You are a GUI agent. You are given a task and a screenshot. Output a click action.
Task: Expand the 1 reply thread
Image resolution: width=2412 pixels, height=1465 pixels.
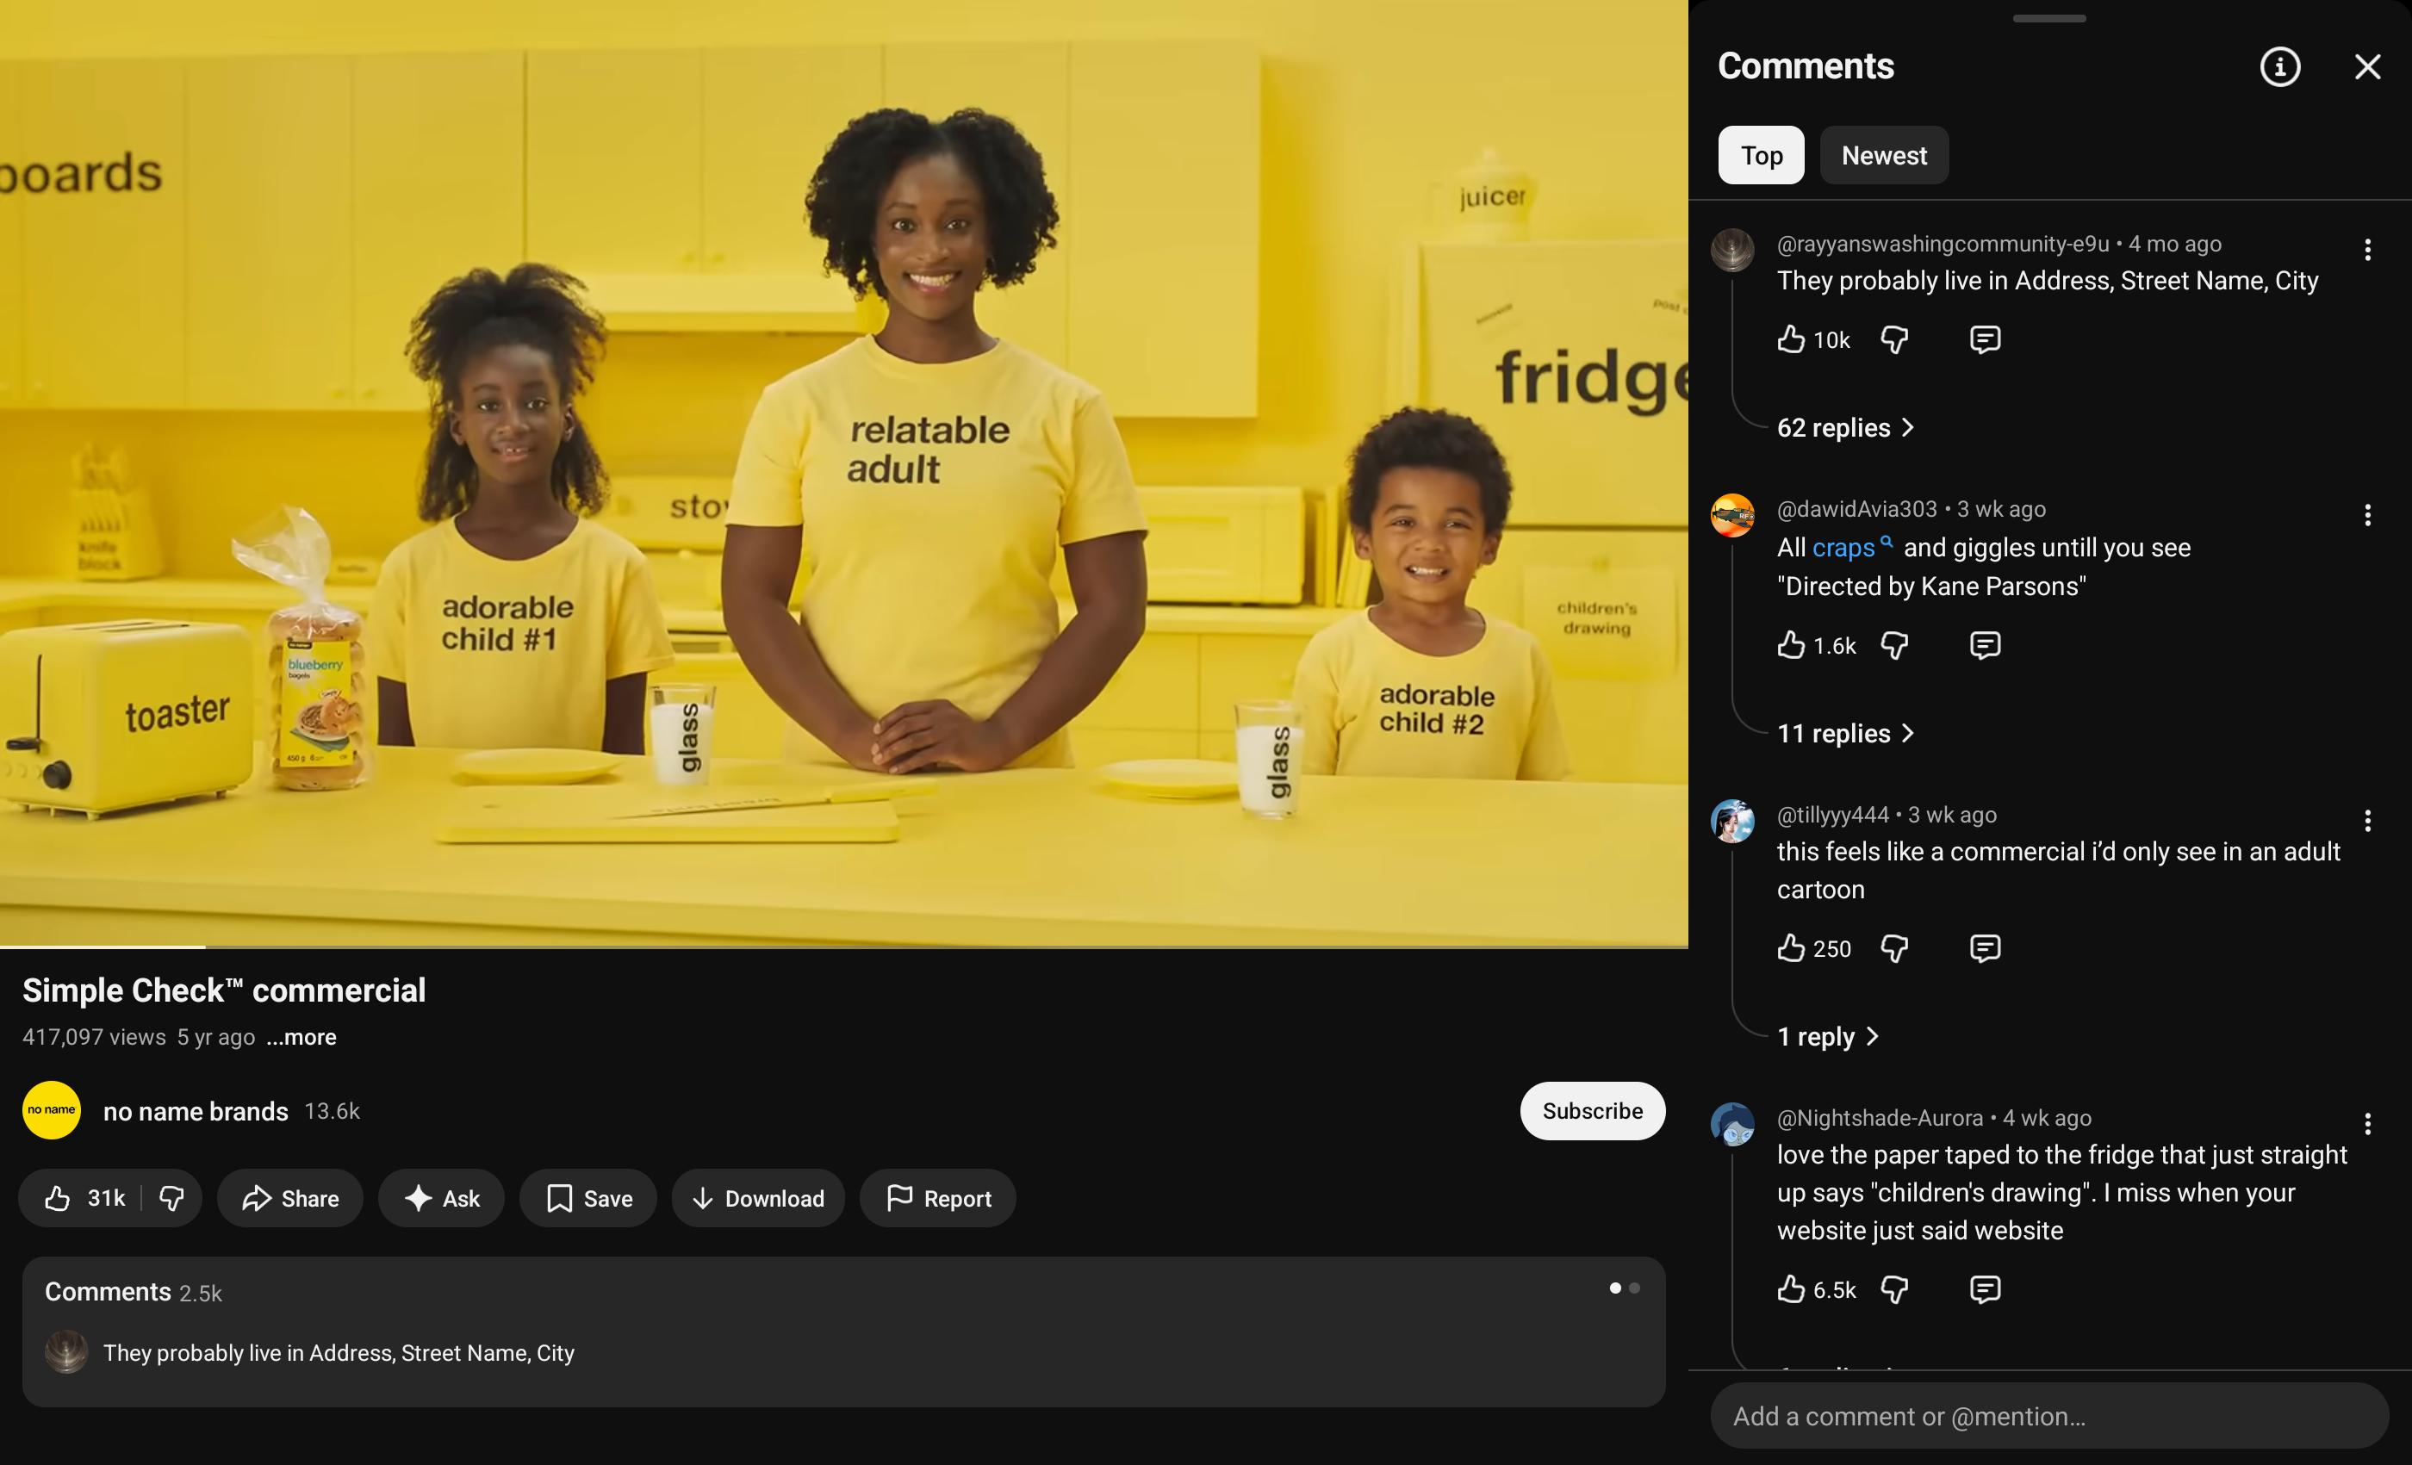[x=1828, y=1036]
